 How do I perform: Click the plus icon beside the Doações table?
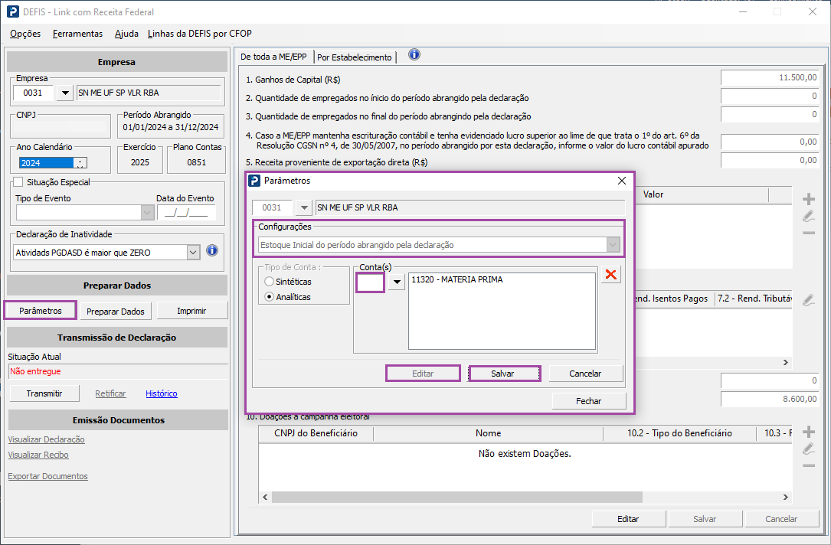click(x=808, y=432)
